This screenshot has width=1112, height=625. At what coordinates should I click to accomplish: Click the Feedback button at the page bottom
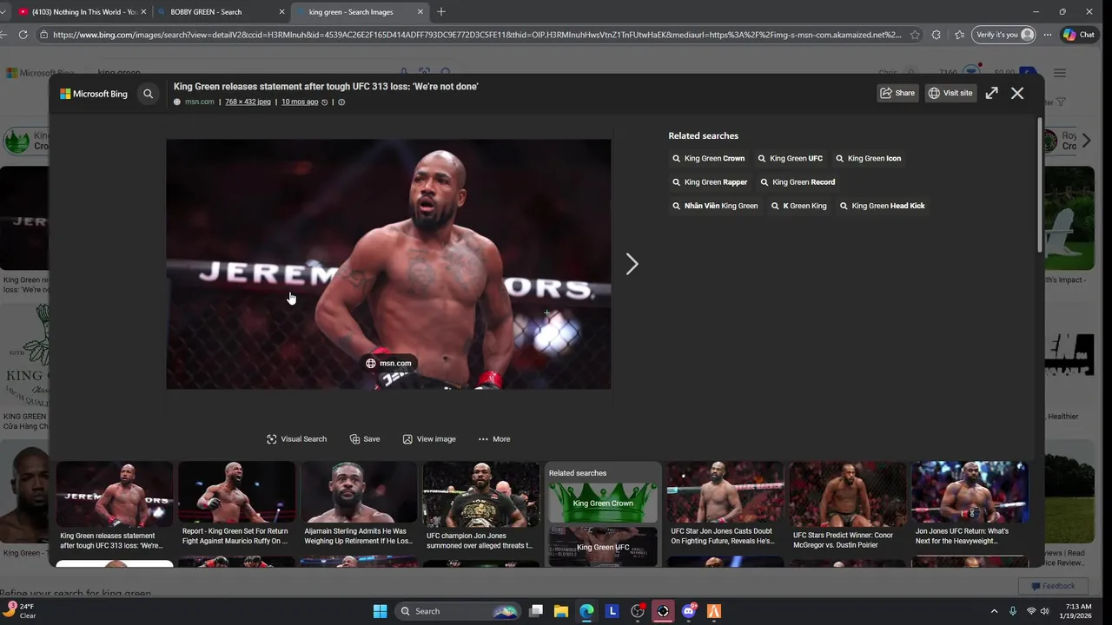(x=1052, y=586)
